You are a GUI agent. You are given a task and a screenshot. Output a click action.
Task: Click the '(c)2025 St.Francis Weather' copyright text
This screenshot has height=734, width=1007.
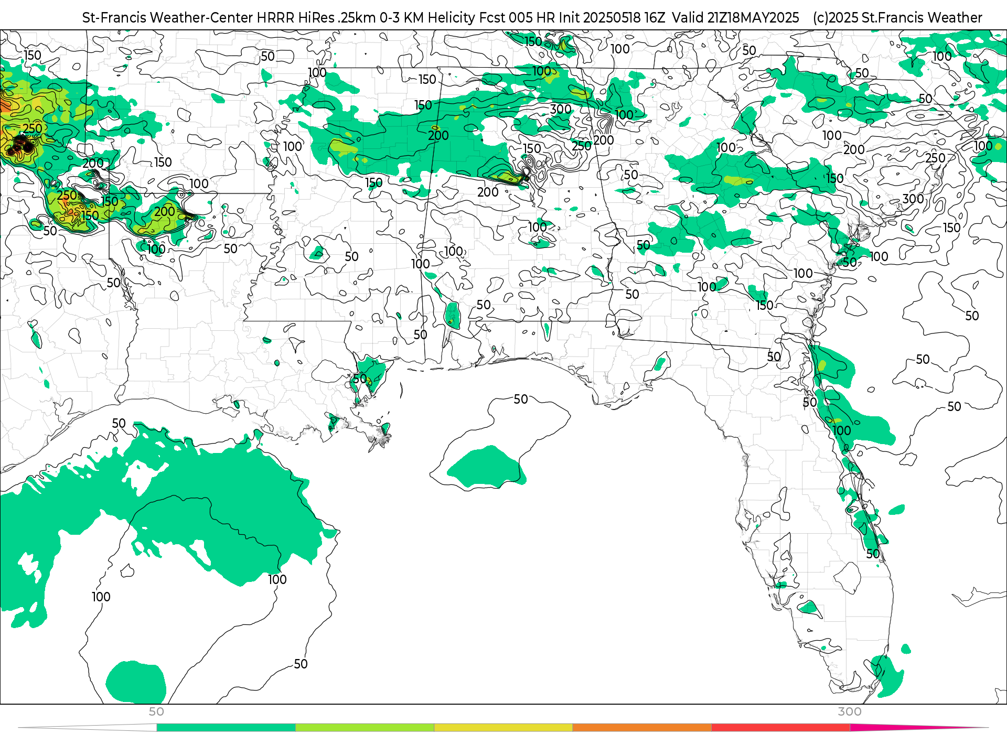[897, 18]
